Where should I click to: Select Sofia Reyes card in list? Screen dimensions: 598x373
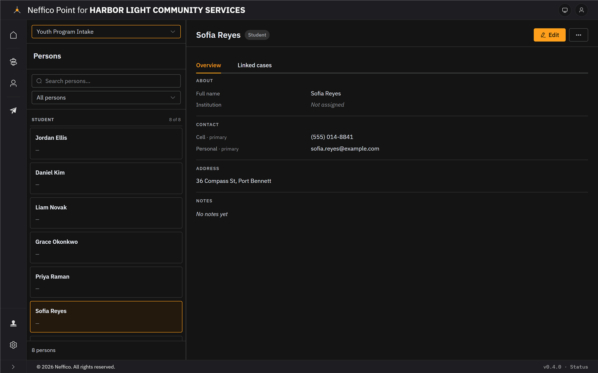coord(106,317)
